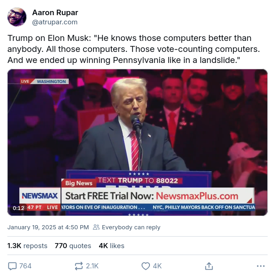This screenshot has width=275, height=278.
Task: Click the 4K count beside heart
Action: coord(157,266)
